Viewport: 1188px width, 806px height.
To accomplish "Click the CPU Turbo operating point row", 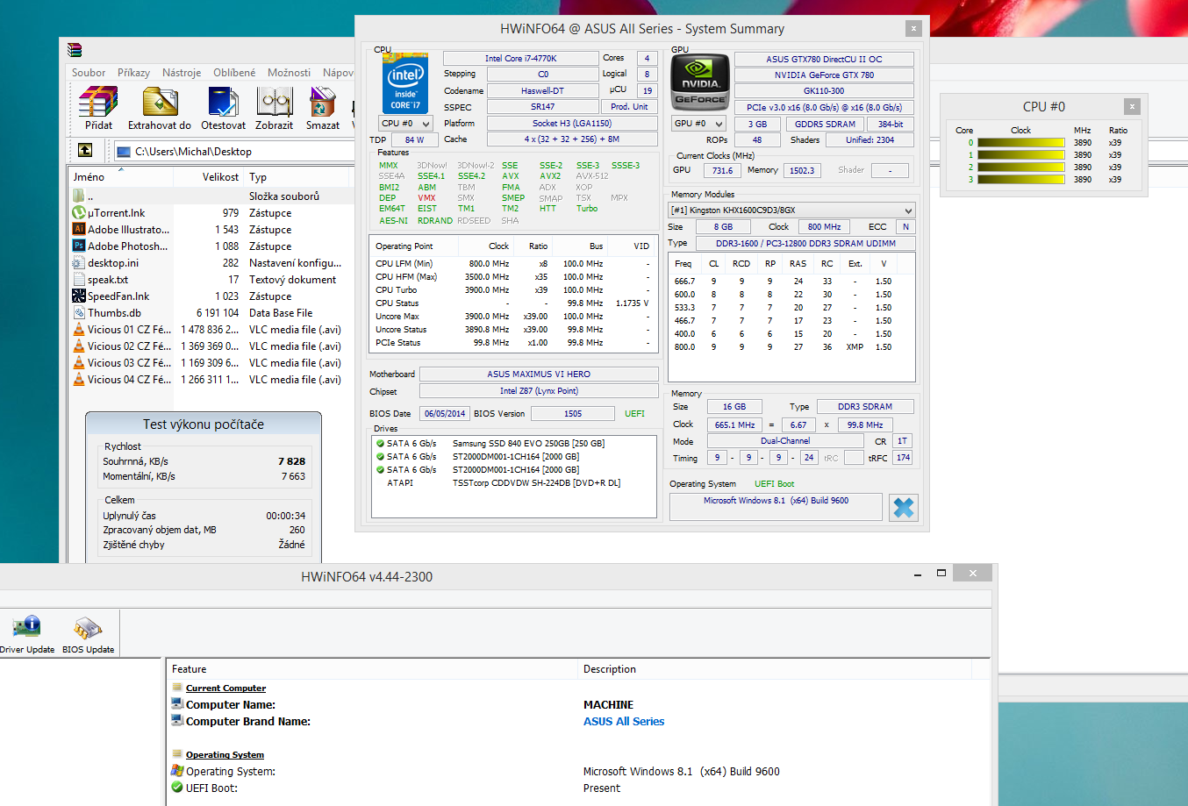I will click(x=512, y=290).
